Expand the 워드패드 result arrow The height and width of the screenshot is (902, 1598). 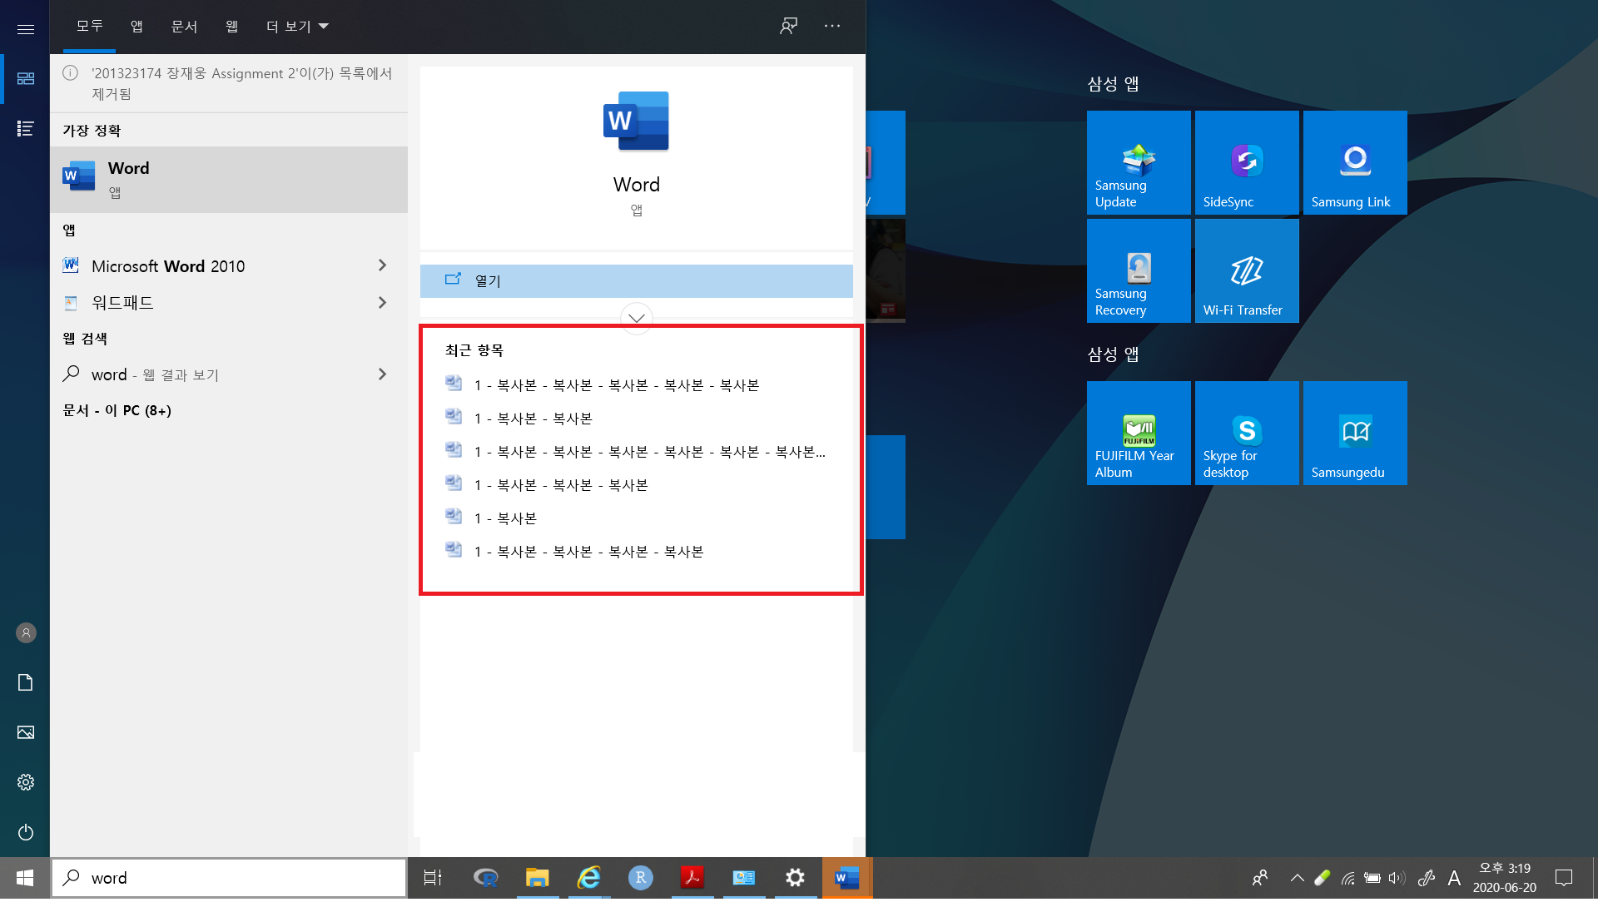tap(382, 303)
